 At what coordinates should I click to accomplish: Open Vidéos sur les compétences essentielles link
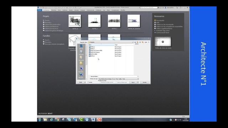pyautogui.click(x=169, y=27)
